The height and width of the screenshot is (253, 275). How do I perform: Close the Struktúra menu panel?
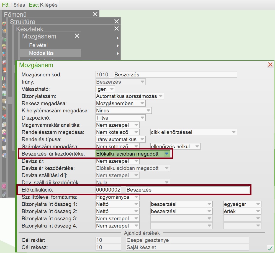[117, 21]
